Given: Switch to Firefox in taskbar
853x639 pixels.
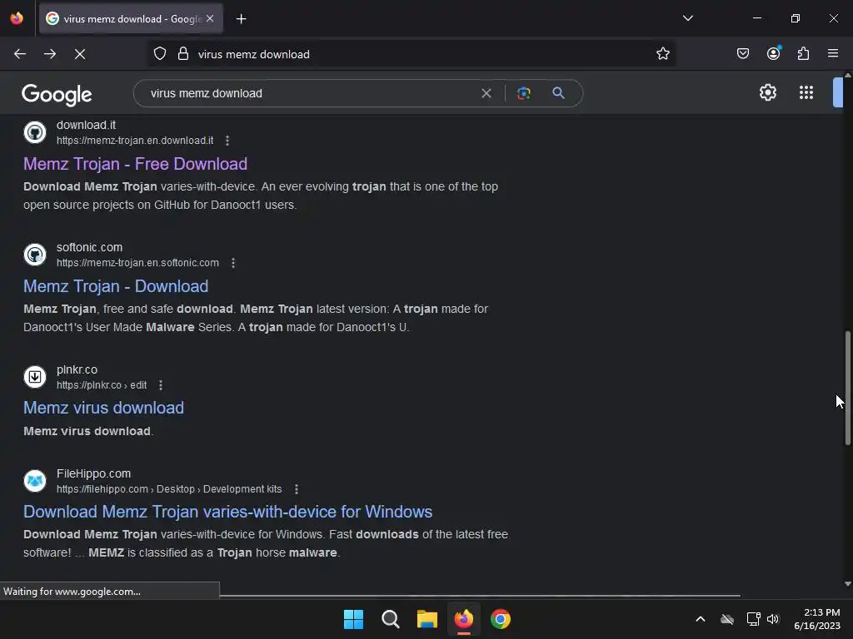Looking at the screenshot, I should (x=463, y=619).
